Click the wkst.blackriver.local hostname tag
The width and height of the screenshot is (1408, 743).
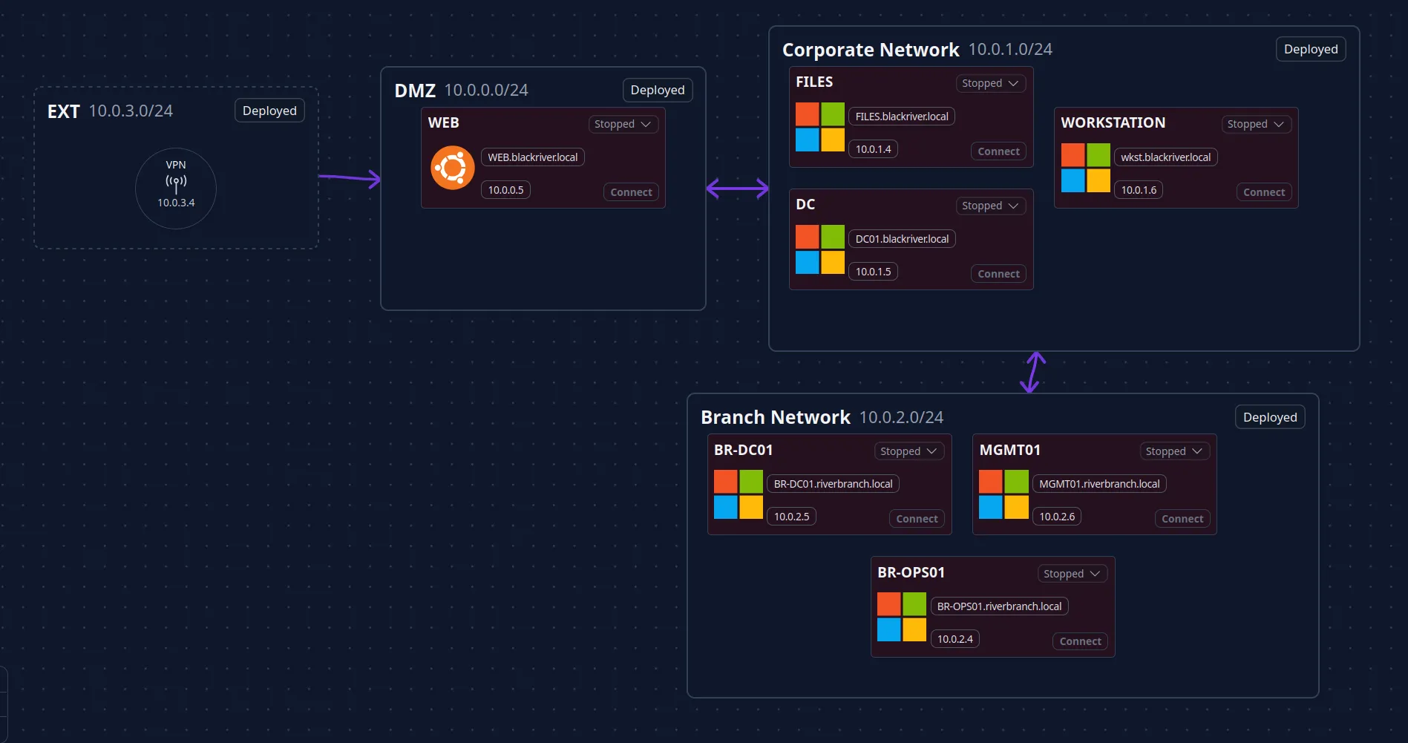(1165, 157)
